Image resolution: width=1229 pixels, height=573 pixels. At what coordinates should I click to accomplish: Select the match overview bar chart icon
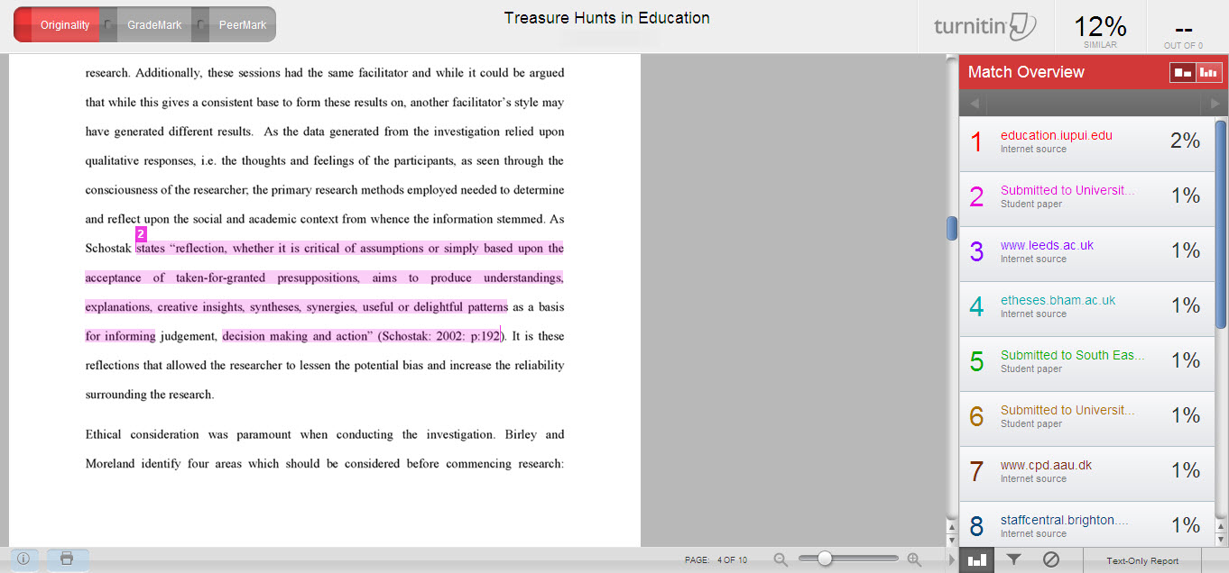click(976, 559)
